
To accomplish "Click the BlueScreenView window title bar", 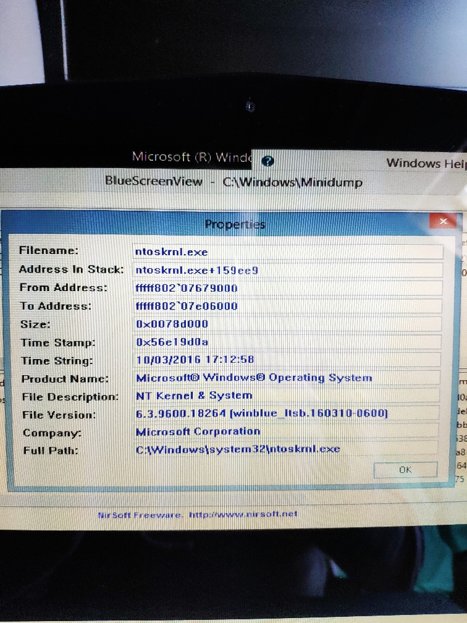I will (x=233, y=182).
